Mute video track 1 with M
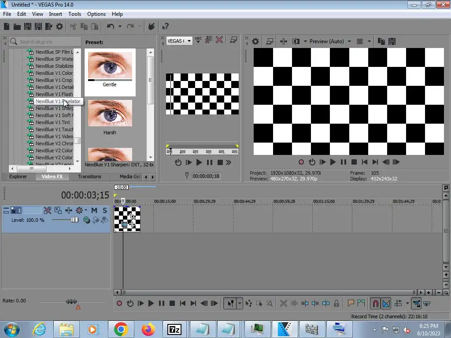This screenshot has height=338, width=451. pyautogui.click(x=94, y=211)
